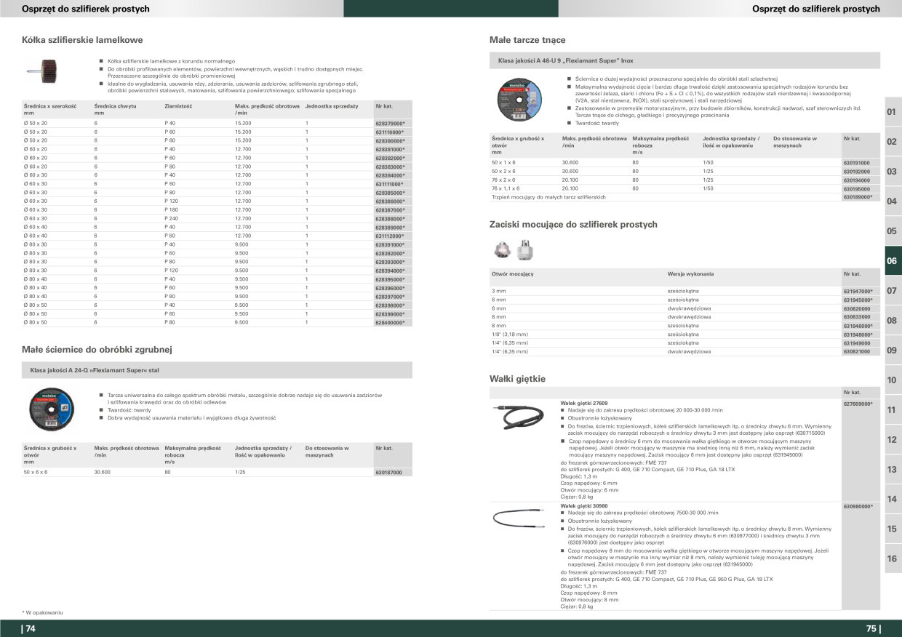Open chapter tab 02
This screenshot has height=637, width=902.
[893, 142]
